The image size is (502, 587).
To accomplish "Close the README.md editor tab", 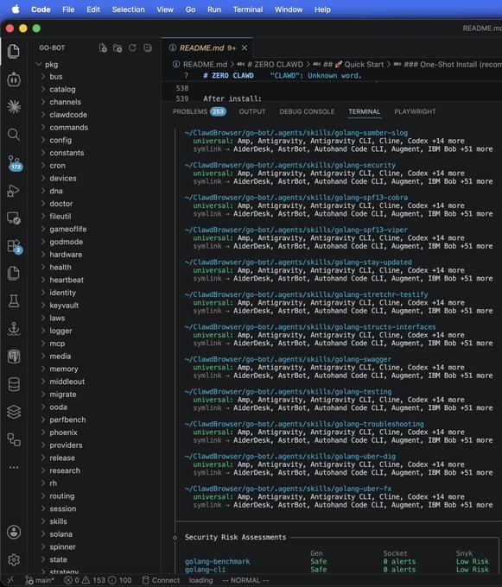I will pos(245,48).
